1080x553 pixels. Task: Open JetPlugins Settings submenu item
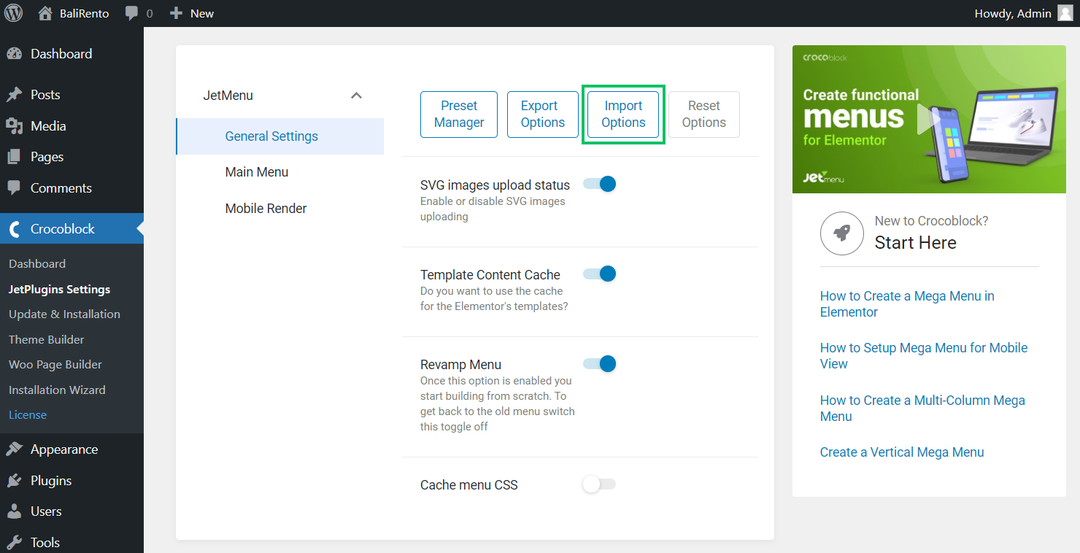pos(60,290)
